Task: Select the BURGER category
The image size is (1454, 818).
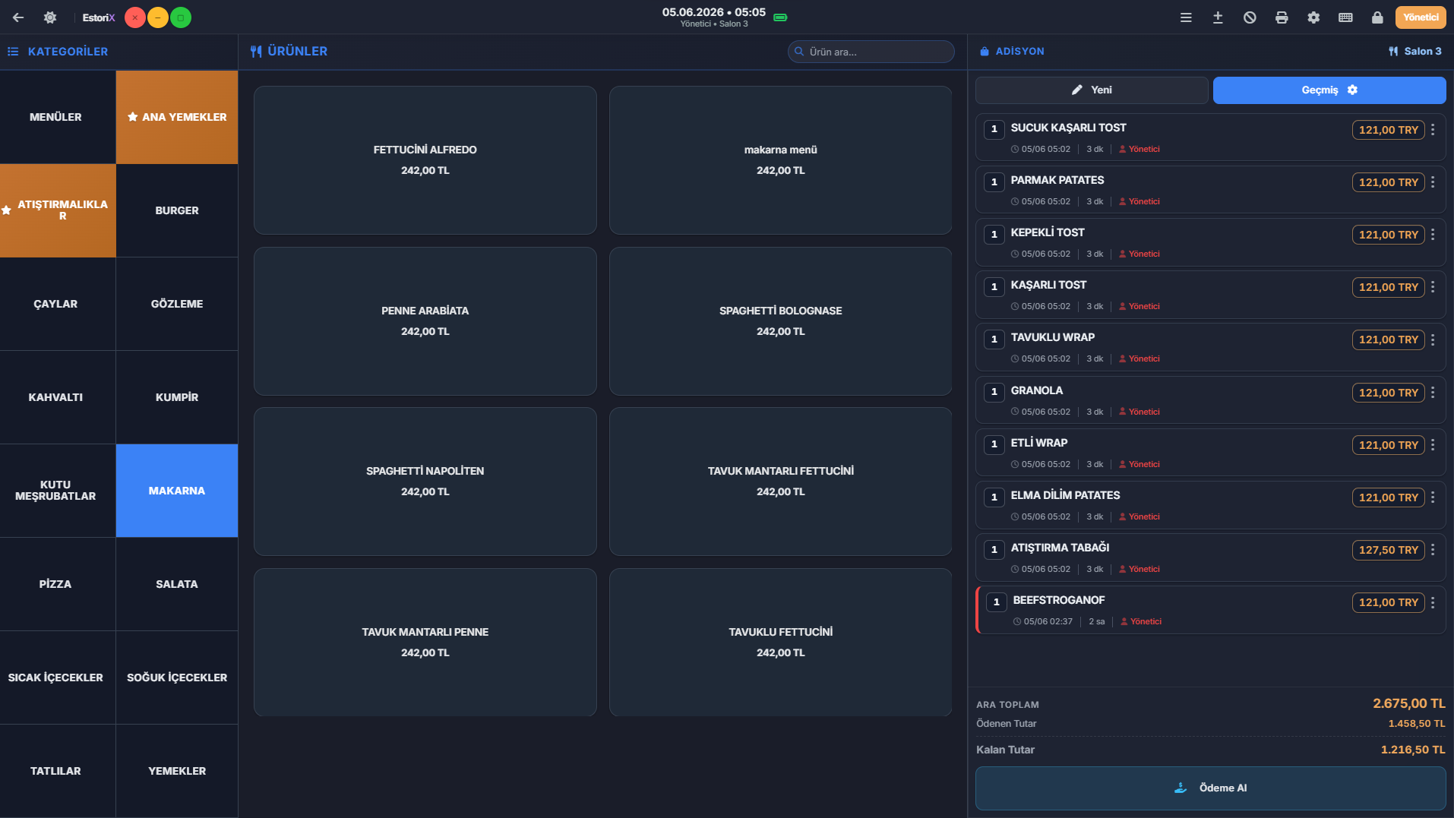Action: [x=177, y=210]
